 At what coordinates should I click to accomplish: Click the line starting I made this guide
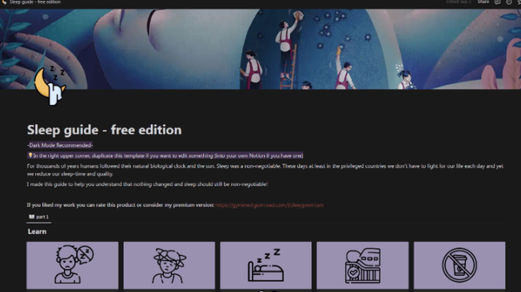coord(148,184)
